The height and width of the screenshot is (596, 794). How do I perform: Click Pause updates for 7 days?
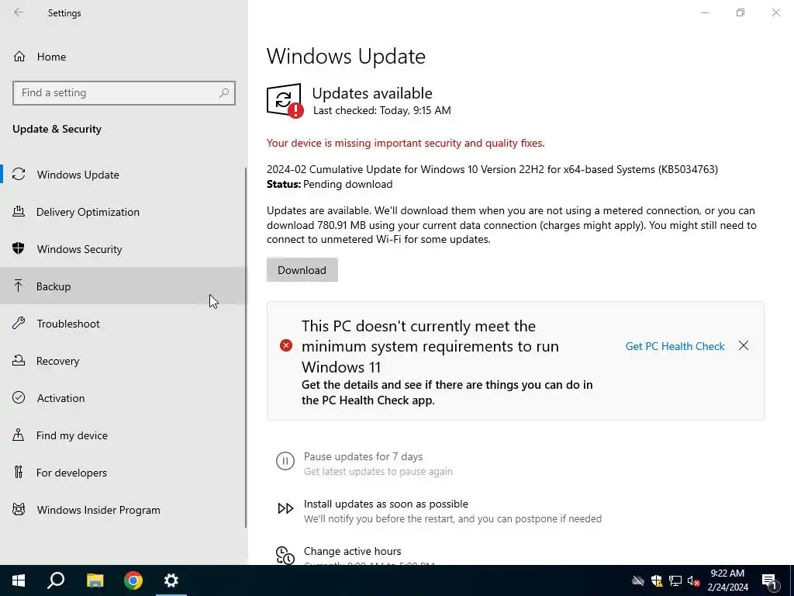point(363,456)
